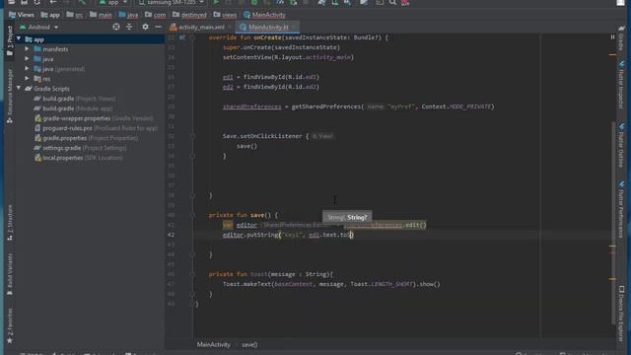Click MainActivity in bottom editor breadcrumb

214,344
